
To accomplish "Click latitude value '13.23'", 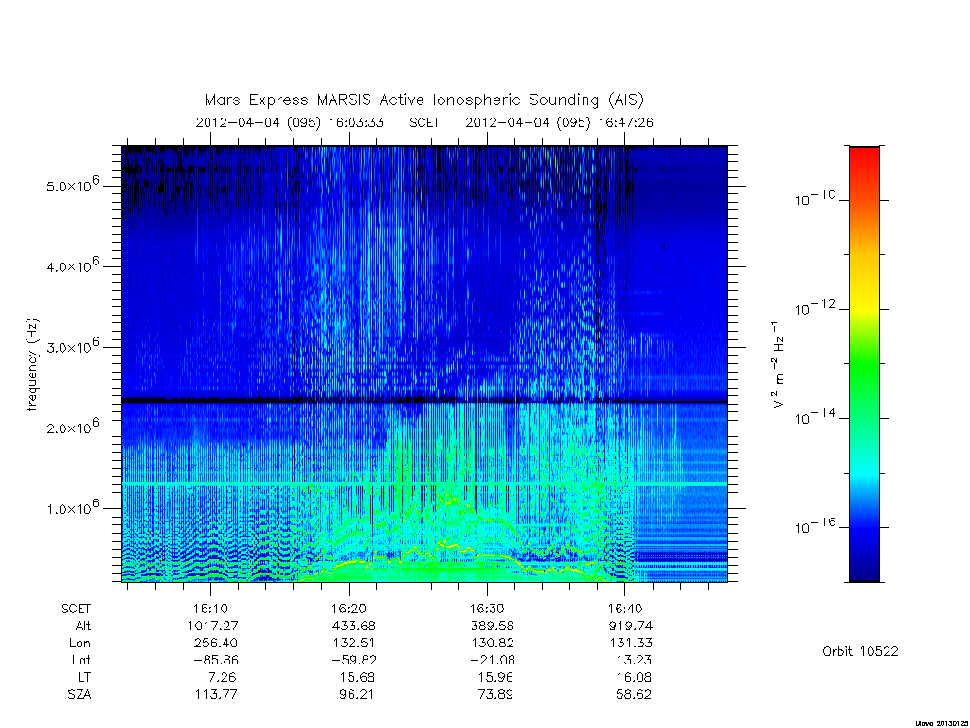I will pos(634,661).
